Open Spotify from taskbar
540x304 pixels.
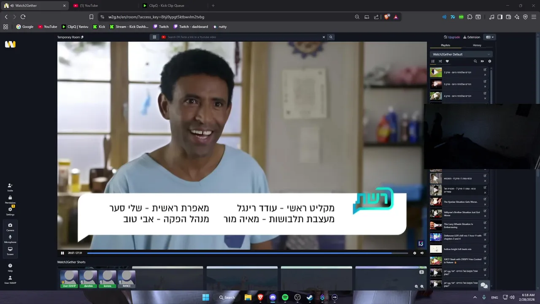pos(285,297)
